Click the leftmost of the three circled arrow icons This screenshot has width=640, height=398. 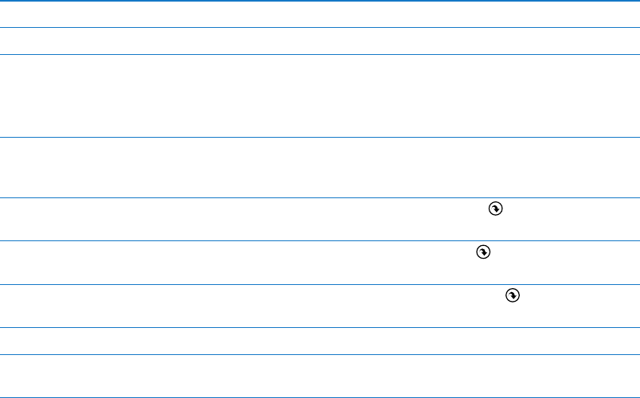483,252
